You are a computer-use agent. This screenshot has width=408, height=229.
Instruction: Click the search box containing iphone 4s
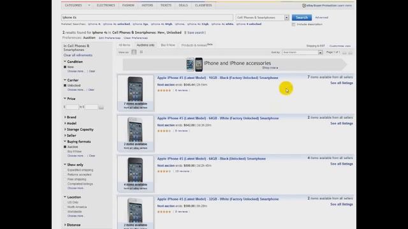(147, 17)
